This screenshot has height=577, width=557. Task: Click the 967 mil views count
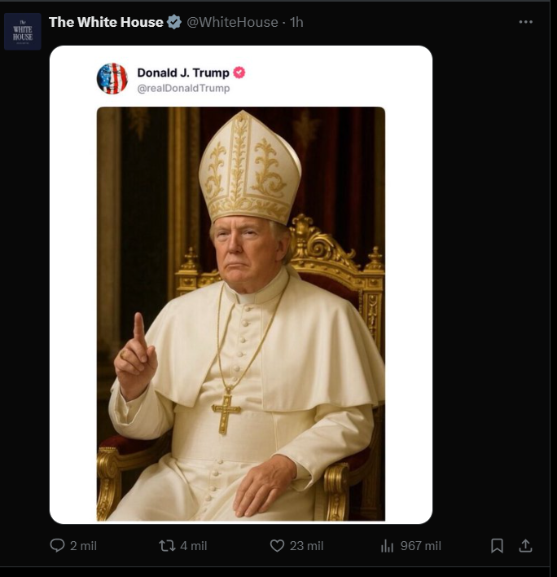[420, 546]
